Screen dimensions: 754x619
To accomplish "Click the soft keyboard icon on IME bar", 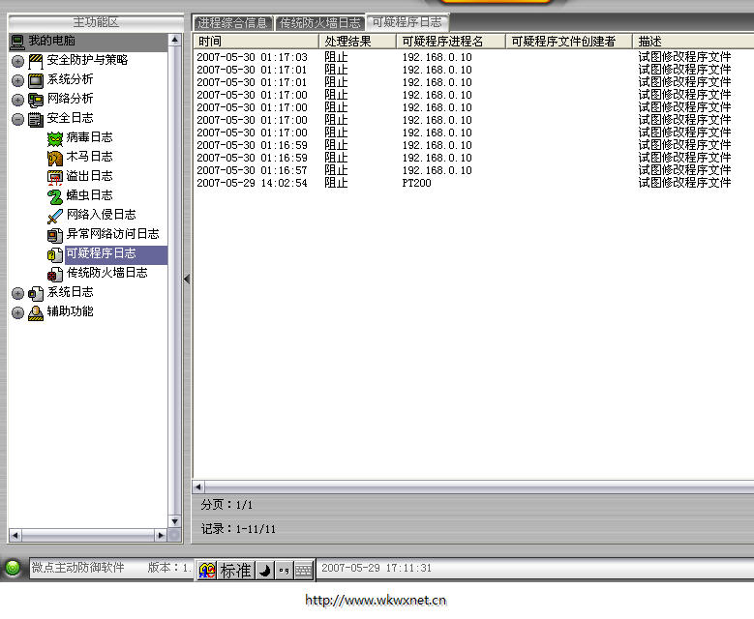I will (x=304, y=571).
